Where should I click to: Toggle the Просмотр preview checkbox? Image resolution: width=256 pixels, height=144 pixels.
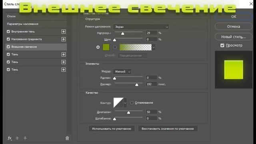222,45
